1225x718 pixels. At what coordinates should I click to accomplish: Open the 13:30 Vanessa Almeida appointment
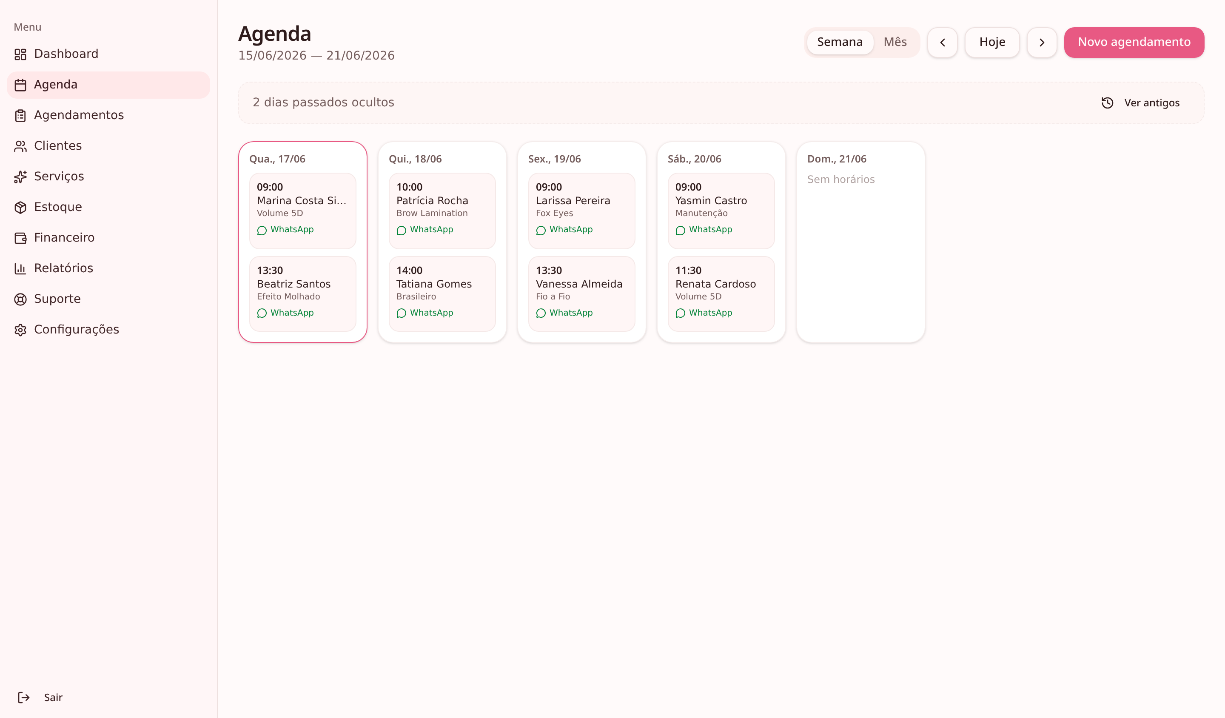coord(582,294)
